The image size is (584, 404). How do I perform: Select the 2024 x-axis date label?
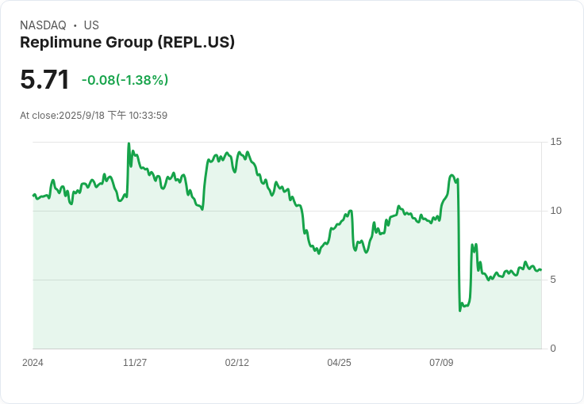(x=33, y=363)
